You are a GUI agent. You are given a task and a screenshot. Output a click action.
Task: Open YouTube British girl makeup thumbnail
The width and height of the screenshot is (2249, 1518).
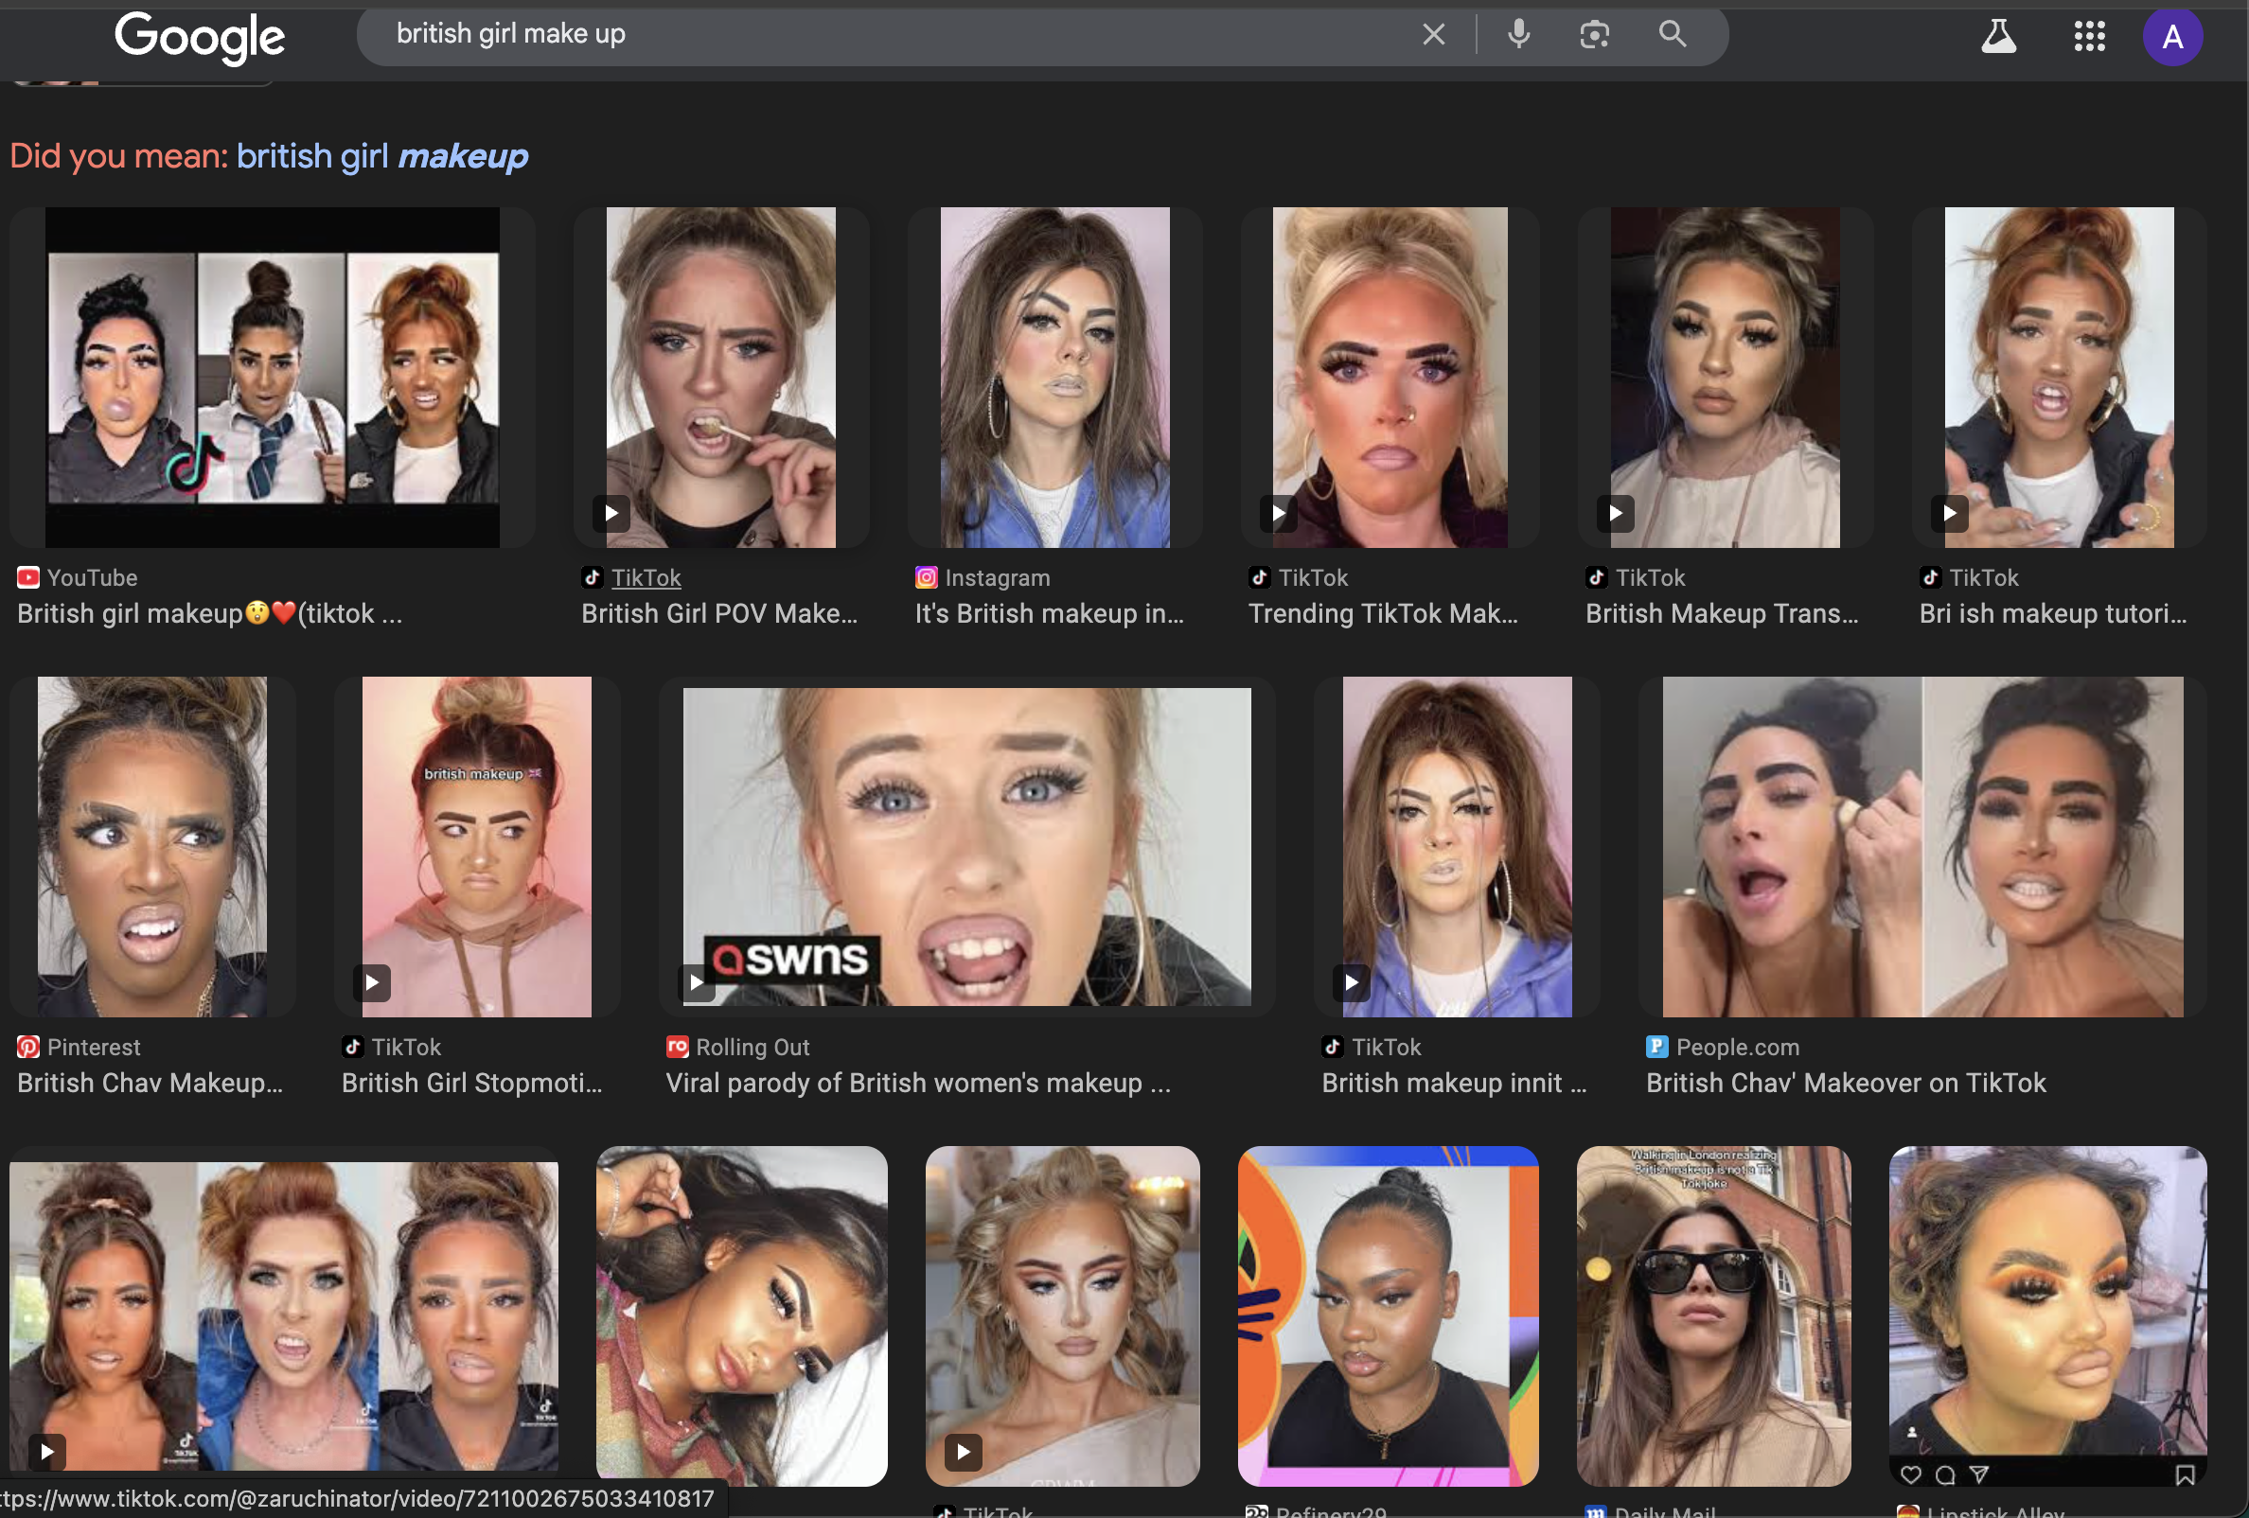272,378
